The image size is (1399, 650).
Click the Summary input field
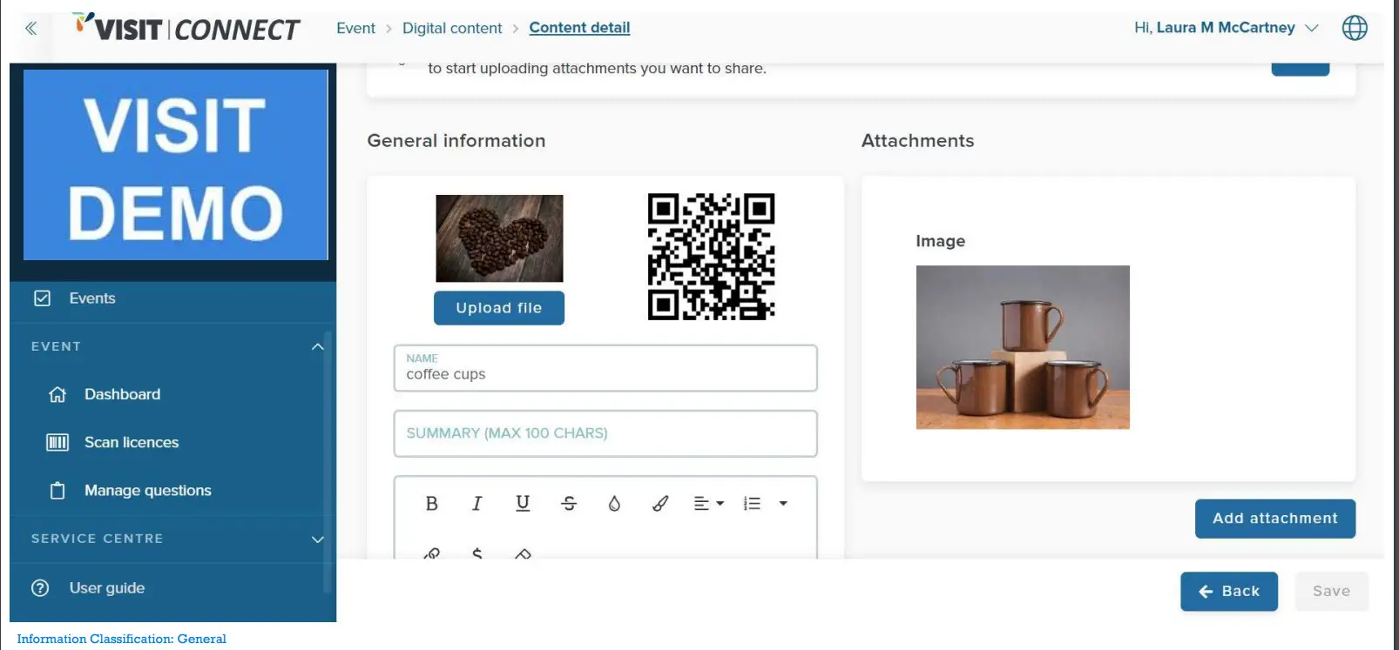pos(605,433)
